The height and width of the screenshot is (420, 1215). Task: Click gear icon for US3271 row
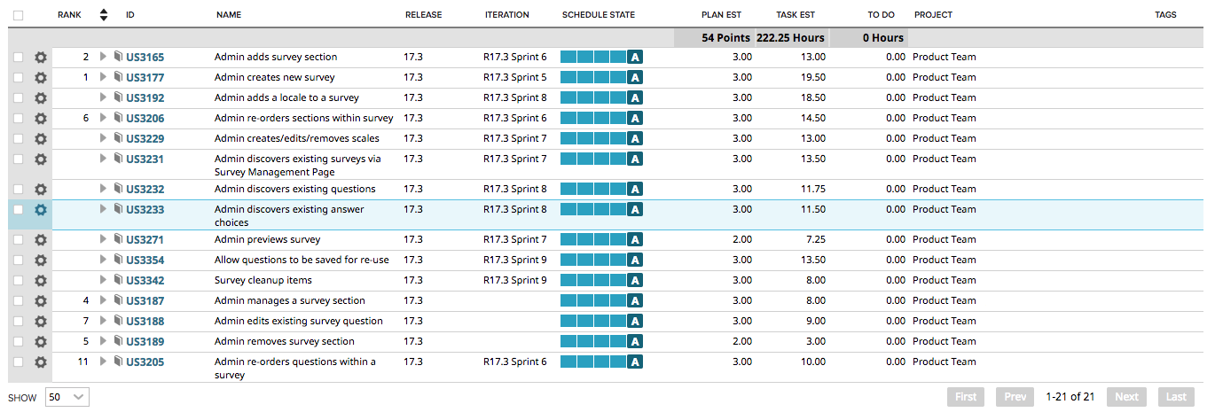[40, 240]
